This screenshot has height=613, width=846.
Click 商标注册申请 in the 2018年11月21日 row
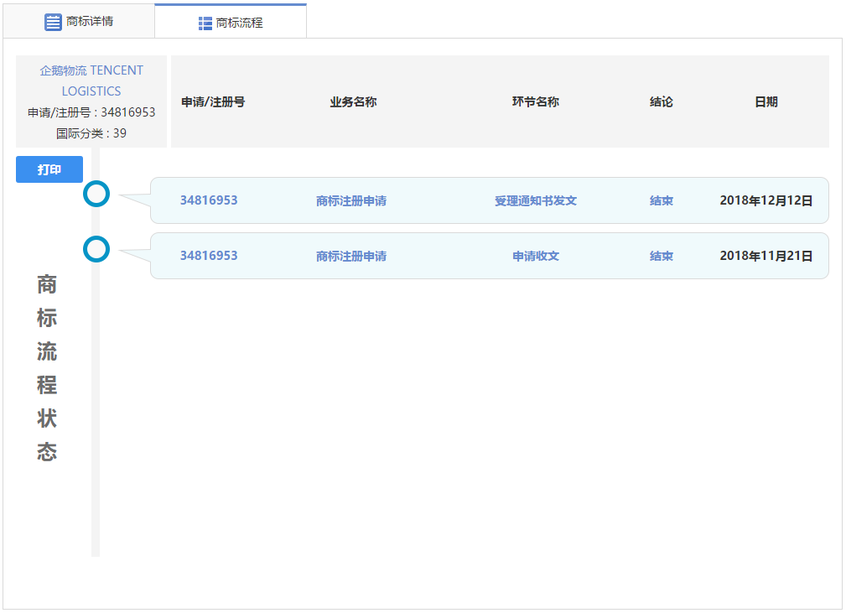[351, 257]
